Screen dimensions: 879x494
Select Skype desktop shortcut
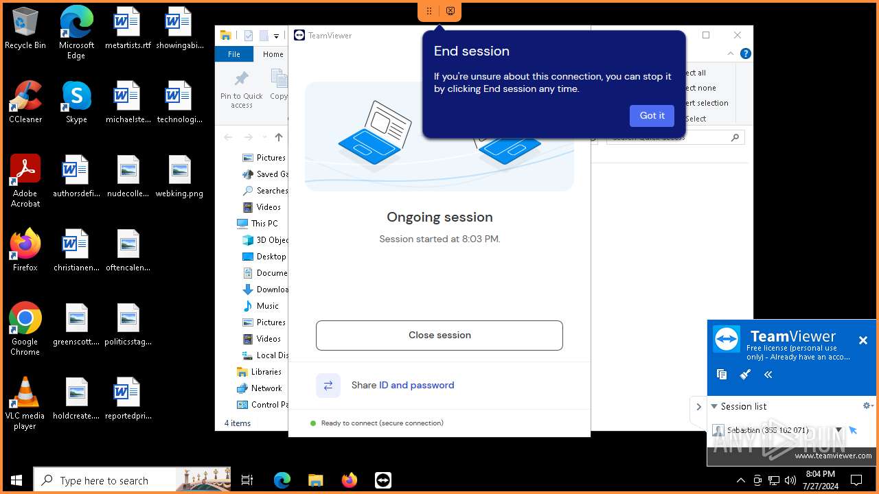76,102
